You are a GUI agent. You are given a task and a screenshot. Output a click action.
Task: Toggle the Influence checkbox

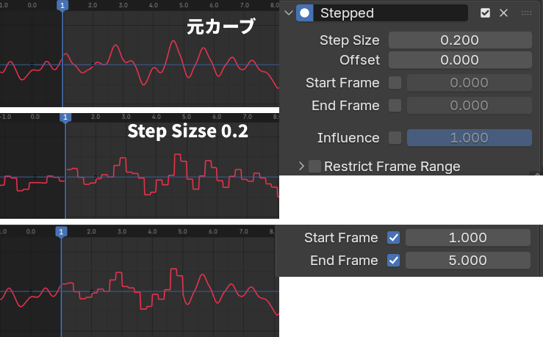(395, 137)
